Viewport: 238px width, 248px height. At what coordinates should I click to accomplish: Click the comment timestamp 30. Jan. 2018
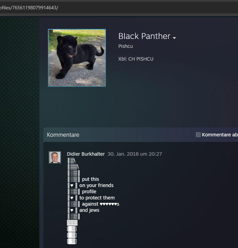pyautogui.click(x=135, y=154)
